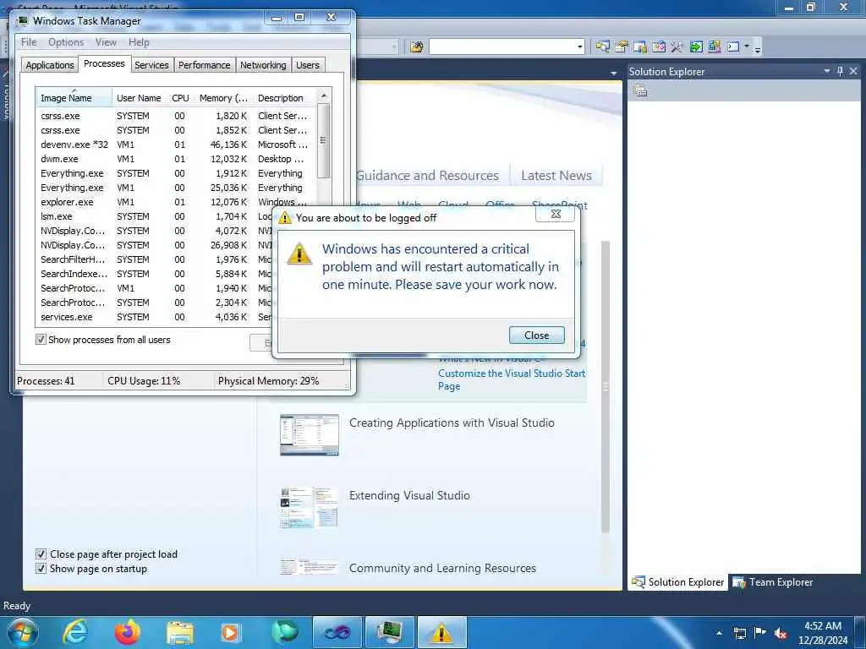The image size is (866, 649).
Task: Switch to the Services tab
Action: (151, 64)
